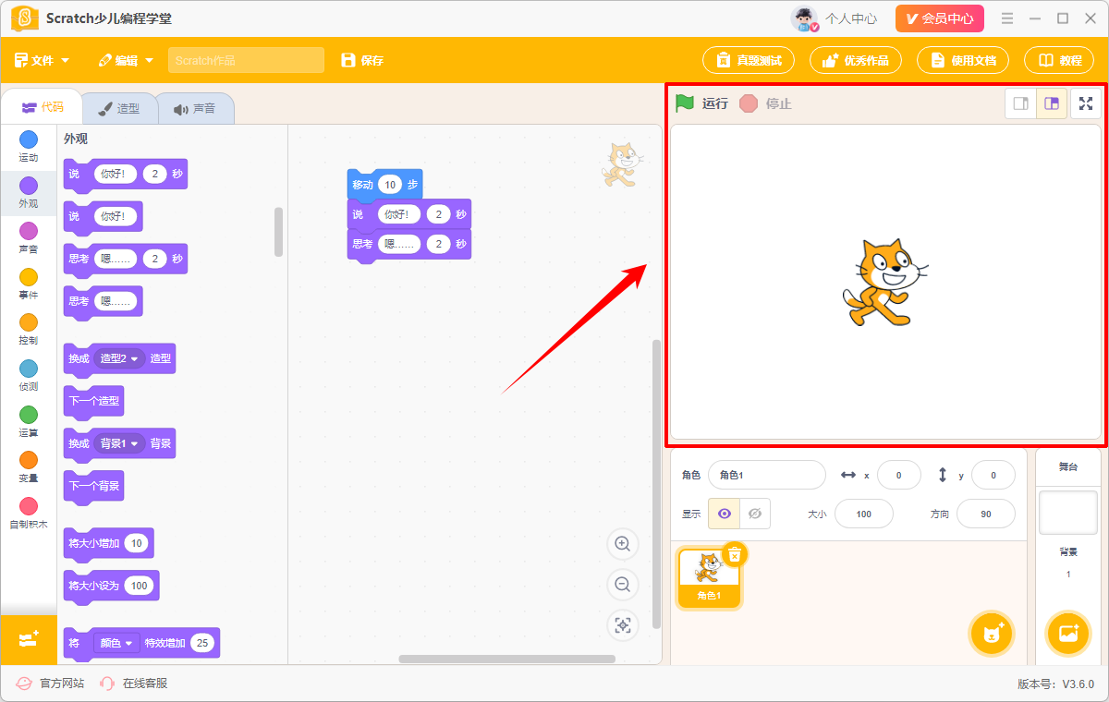Screen dimensions: 1109x702
Task: Select the 运动 (Motion) block category
Action: 29,147
